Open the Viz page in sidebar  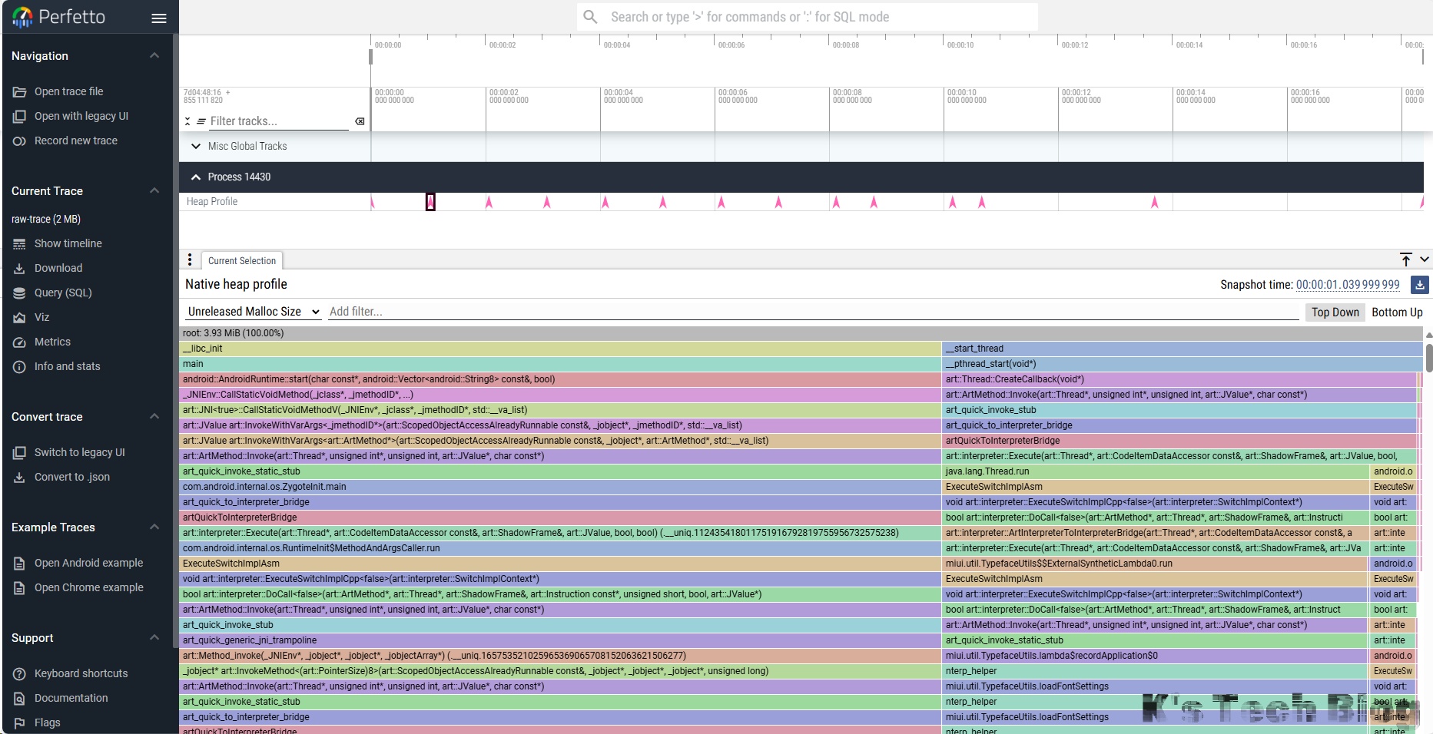pyautogui.click(x=41, y=317)
